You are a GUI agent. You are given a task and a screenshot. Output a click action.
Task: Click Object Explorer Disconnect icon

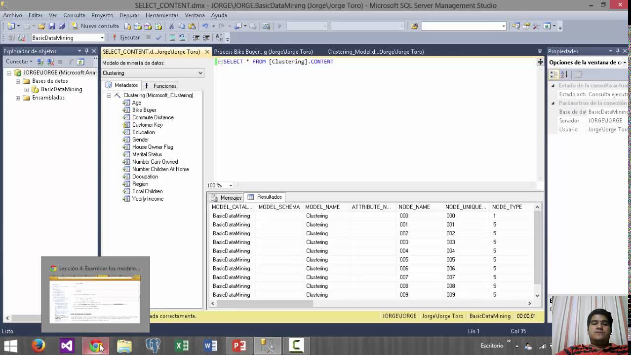point(50,62)
